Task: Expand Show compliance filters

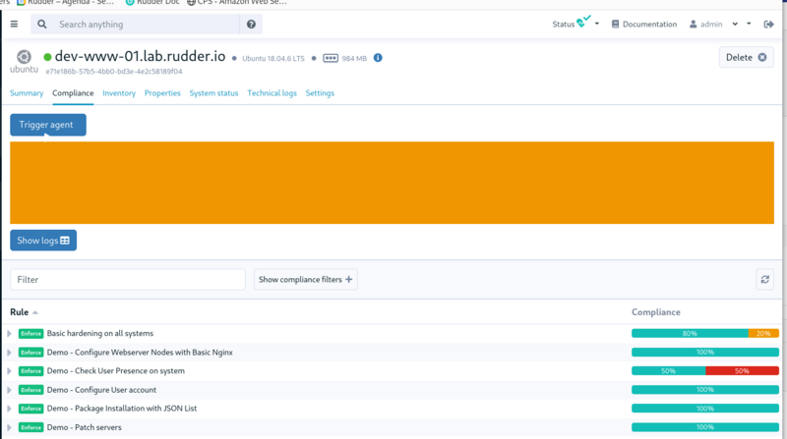Action: (306, 280)
